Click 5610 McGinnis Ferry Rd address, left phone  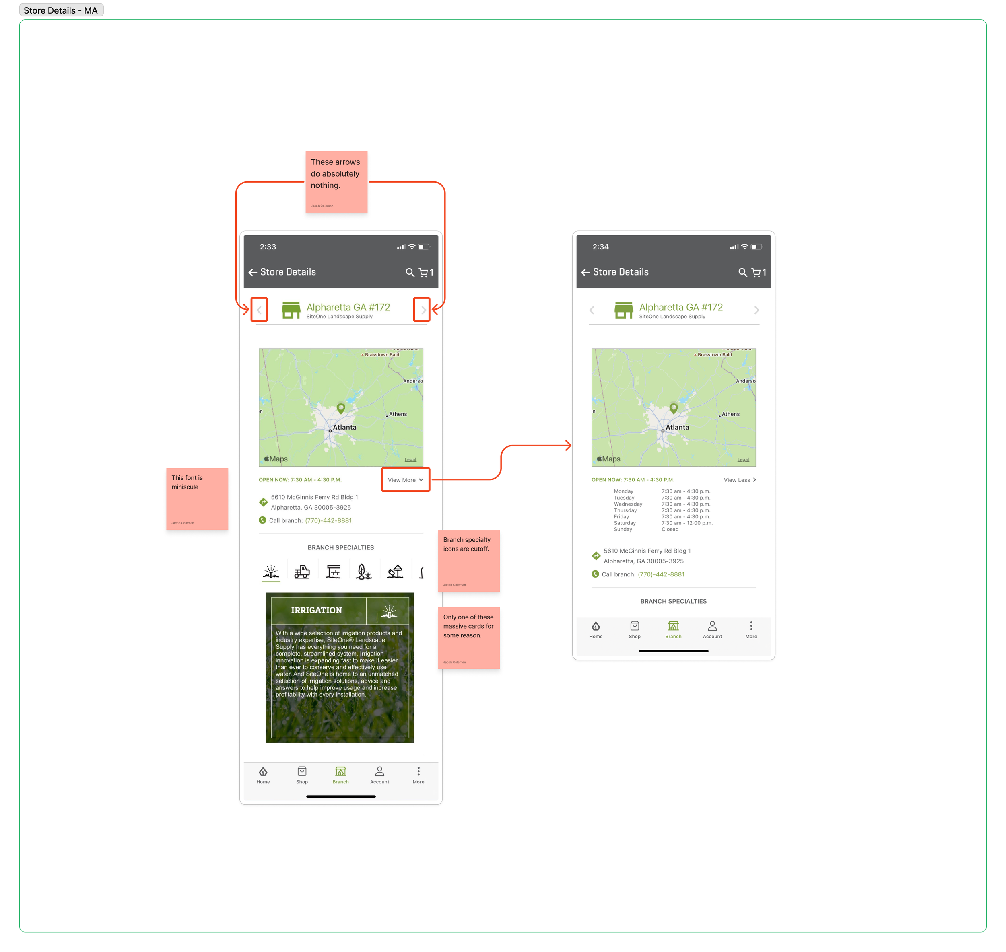pyautogui.click(x=314, y=502)
